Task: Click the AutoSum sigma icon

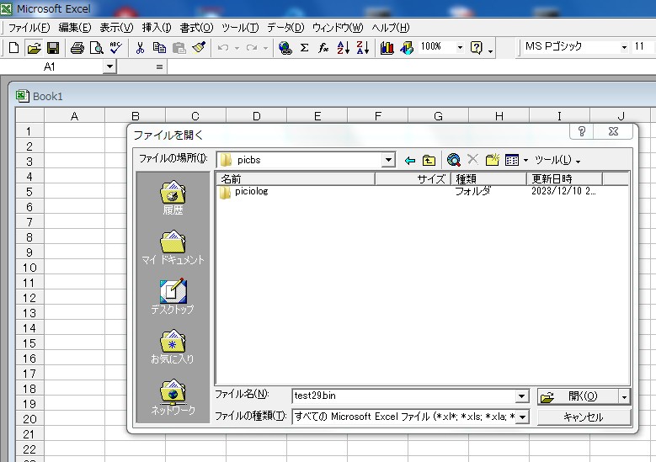Action: pos(305,48)
